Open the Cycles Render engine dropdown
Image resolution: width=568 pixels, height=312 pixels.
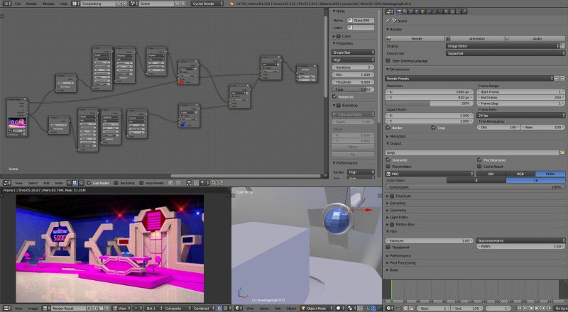click(207, 4)
